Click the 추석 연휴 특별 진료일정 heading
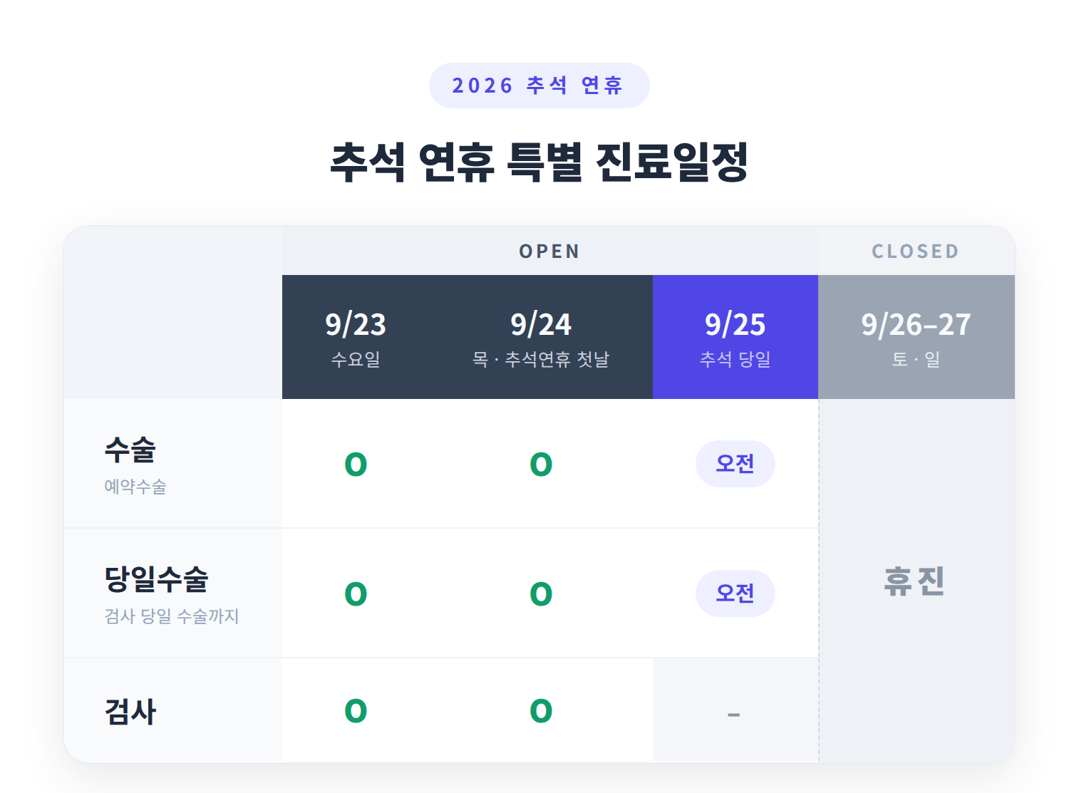The image size is (1079, 793). click(539, 162)
